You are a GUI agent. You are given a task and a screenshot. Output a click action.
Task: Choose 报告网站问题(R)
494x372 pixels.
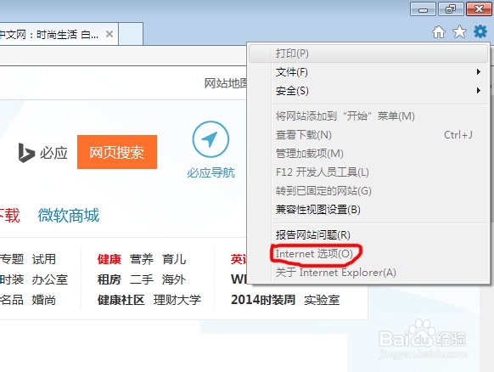(368, 235)
